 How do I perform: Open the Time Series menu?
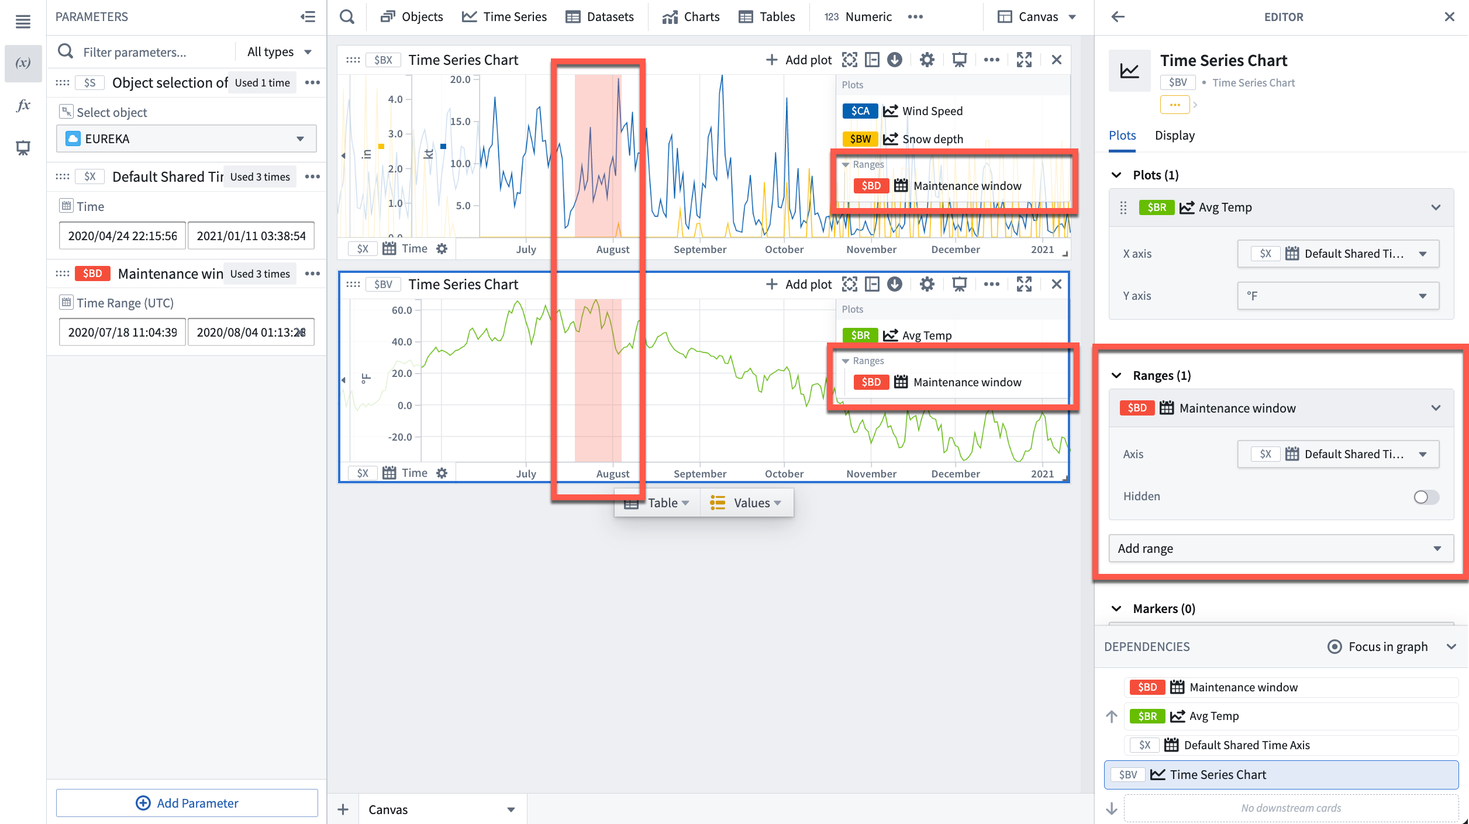(x=504, y=17)
